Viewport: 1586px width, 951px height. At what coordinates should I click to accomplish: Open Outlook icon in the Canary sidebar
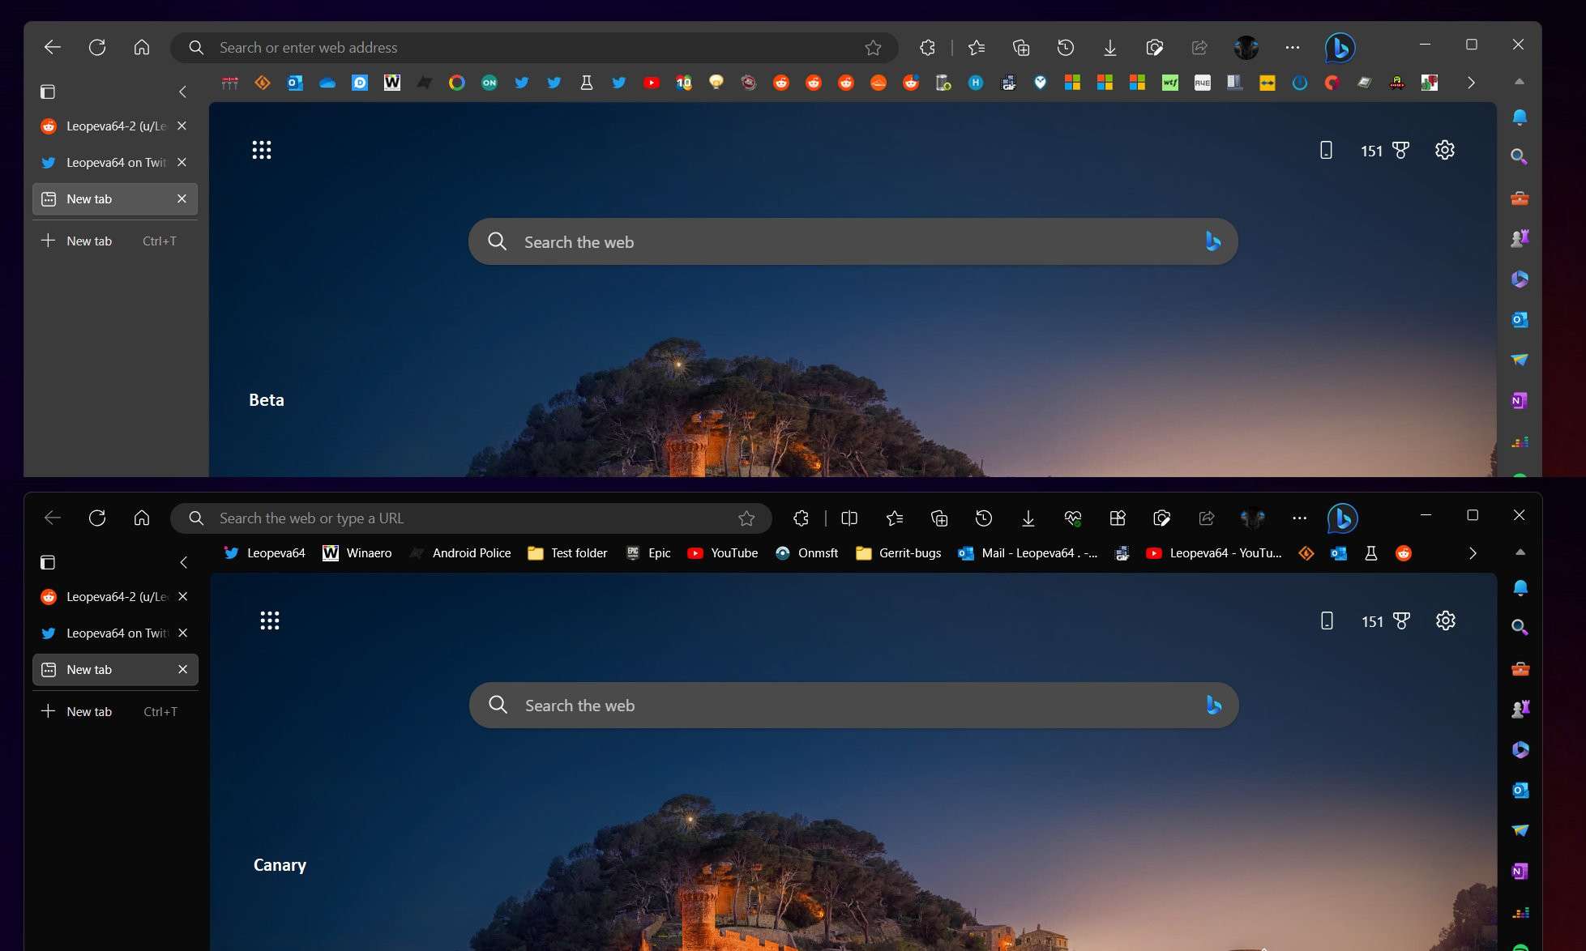click(1520, 790)
